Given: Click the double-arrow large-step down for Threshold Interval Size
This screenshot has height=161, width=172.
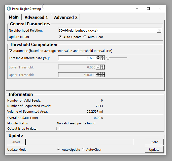Looking at the screenshot, I should (x=102, y=59).
